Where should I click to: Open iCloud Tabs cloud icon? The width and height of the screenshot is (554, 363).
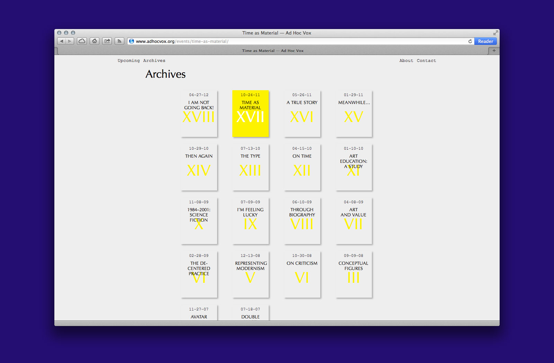[x=82, y=41]
